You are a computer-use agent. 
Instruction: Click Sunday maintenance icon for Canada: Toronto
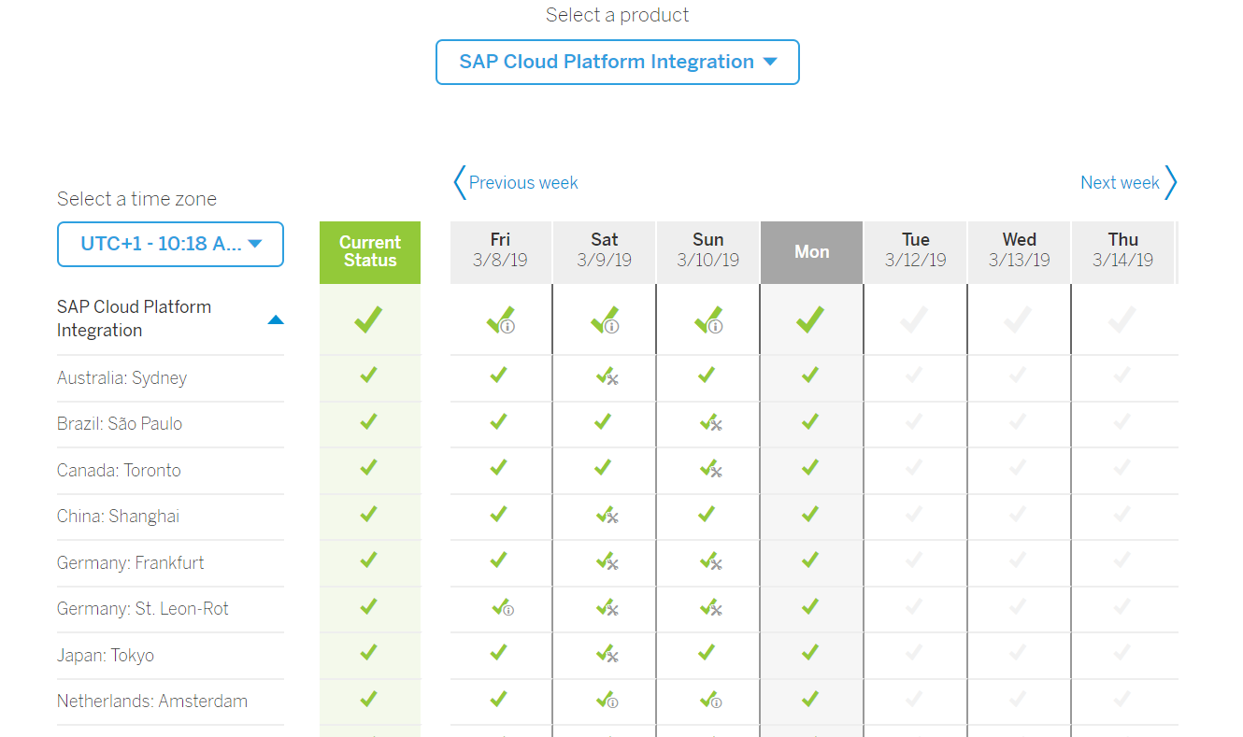tap(711, 469)
